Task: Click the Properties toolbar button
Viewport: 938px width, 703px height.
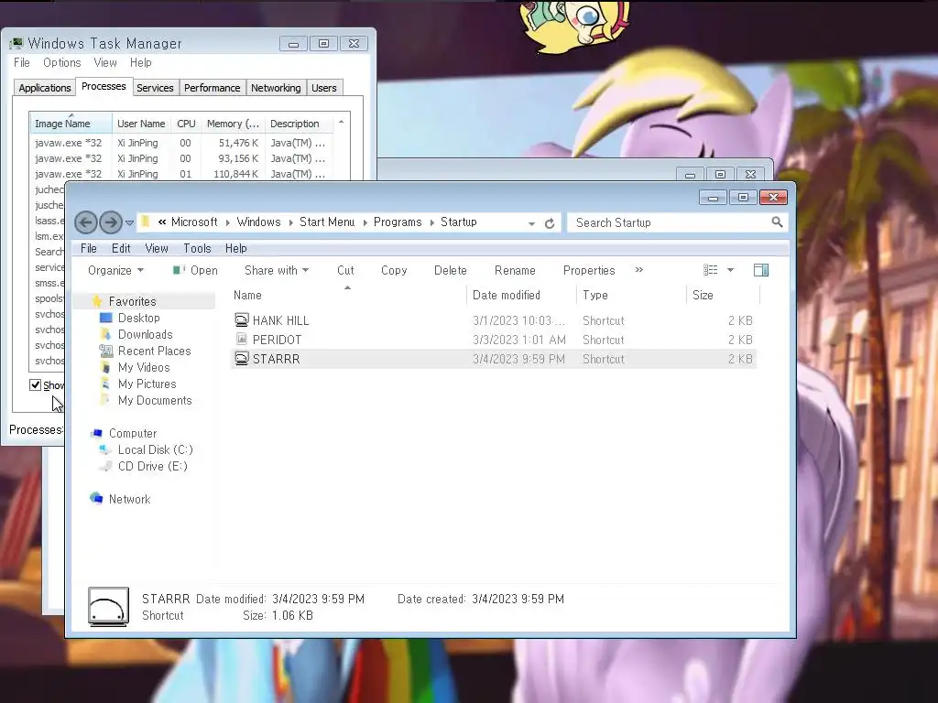Action: pos(589,270)
